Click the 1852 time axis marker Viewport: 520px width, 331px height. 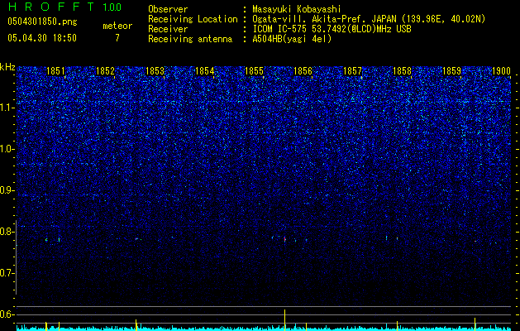105,71
